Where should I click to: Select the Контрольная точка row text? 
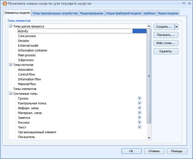[32, 103]
